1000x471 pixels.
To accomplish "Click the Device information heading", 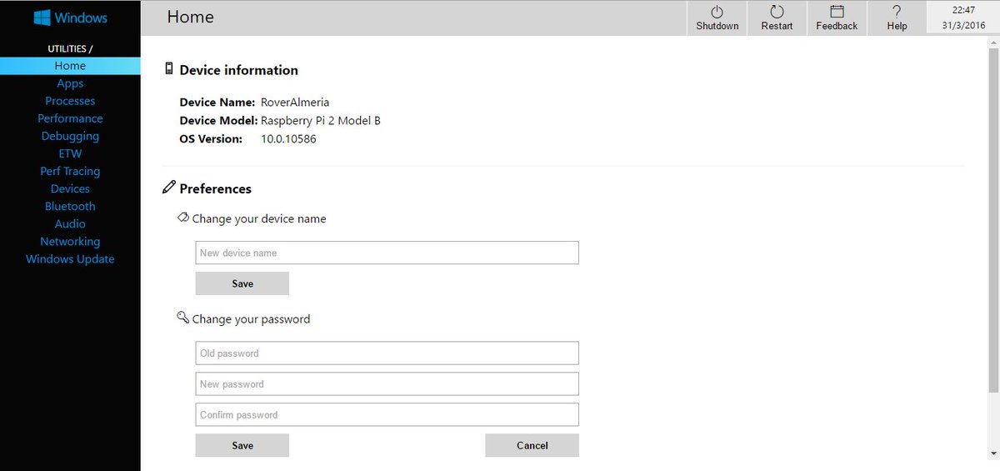I will 238,70.
